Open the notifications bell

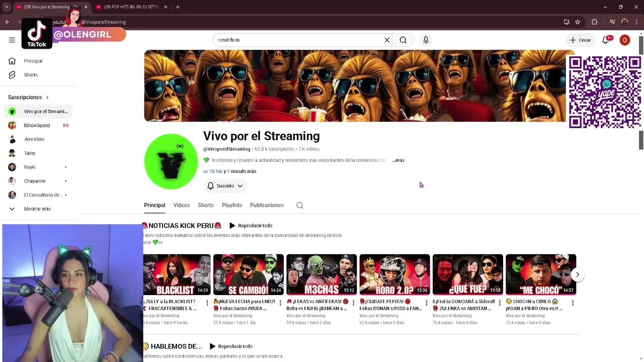pyautogui.click(x=606, y=40)
